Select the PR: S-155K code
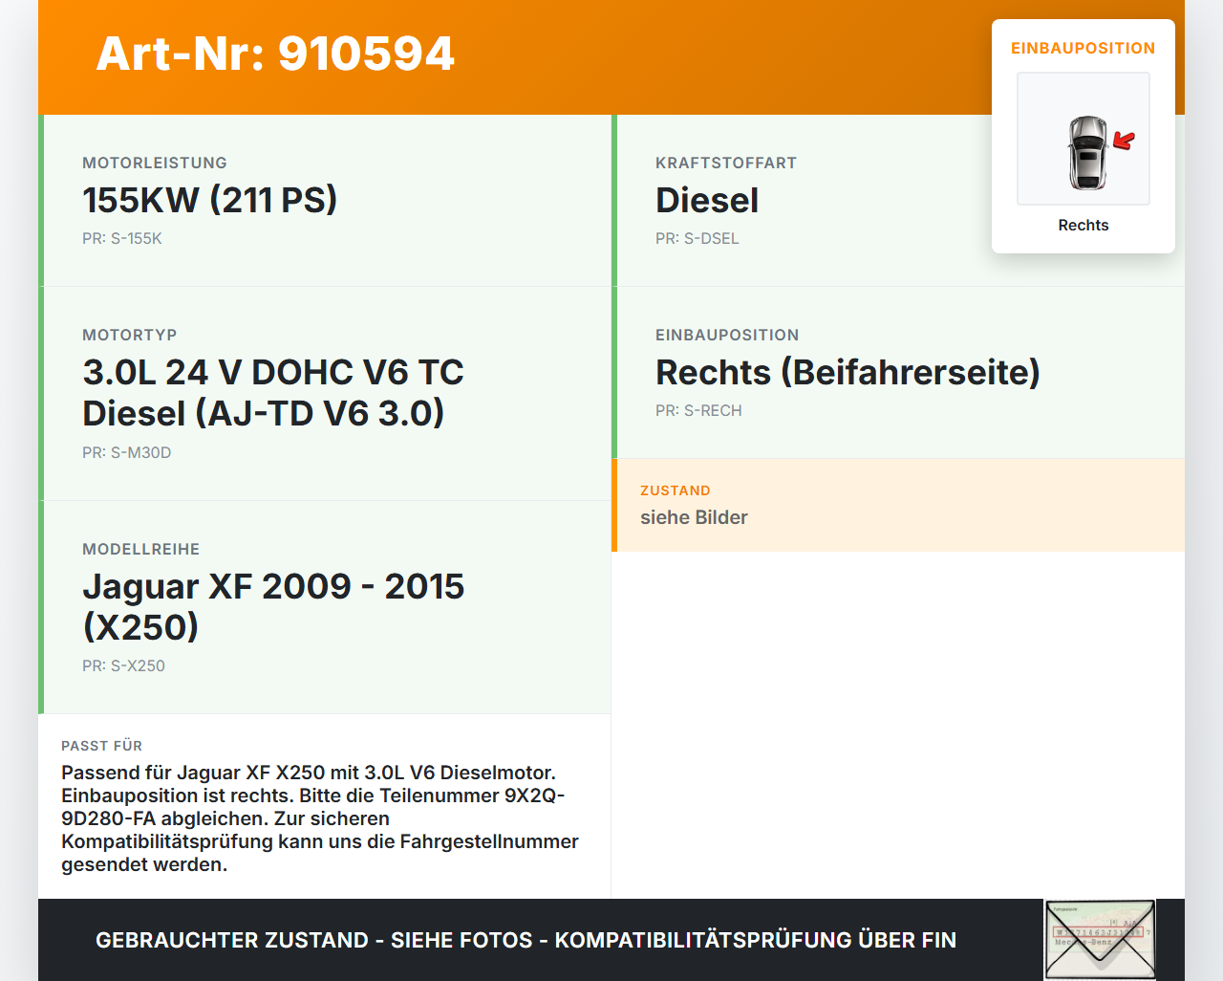1223x981 pixels. click(122, 238)
